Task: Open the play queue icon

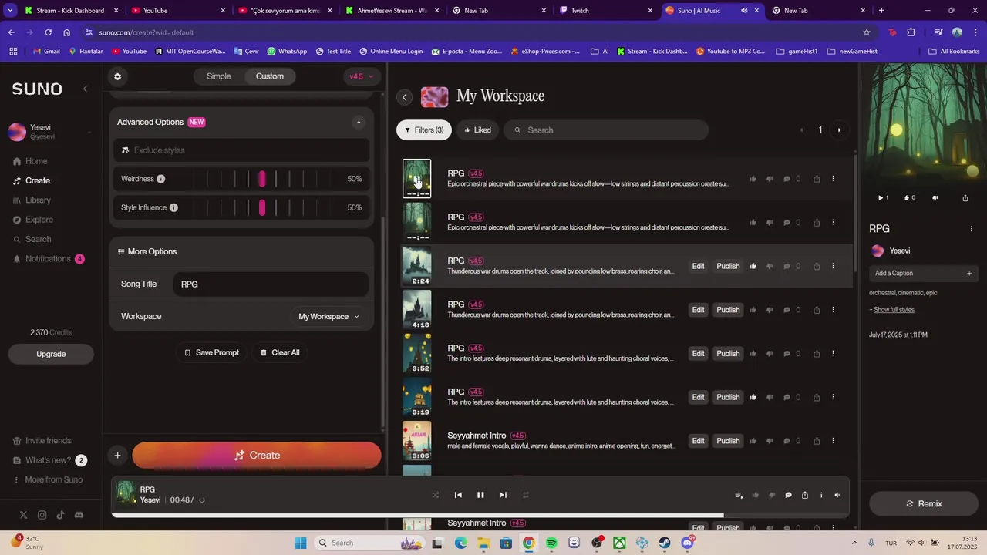Action: pyautogui.click(x=739, y=495)
